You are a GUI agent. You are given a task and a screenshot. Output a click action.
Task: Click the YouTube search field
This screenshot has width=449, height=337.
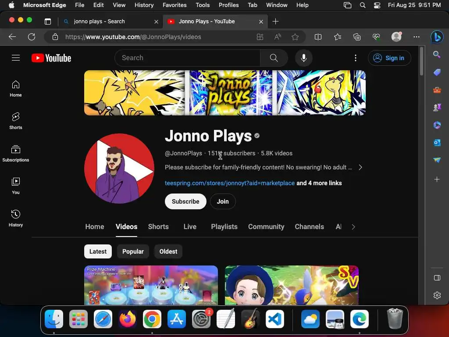(x=188, y=58)
